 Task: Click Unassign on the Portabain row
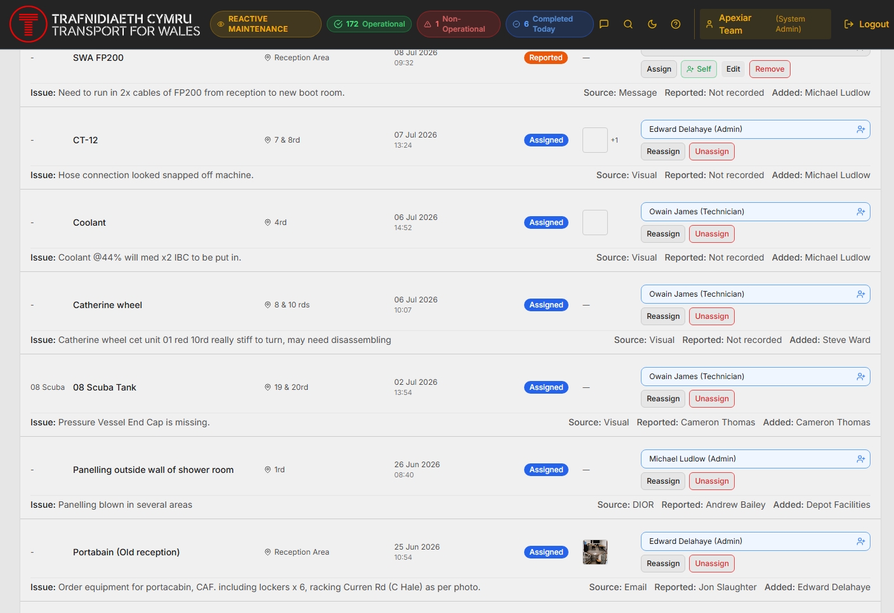tap(712, 564)
